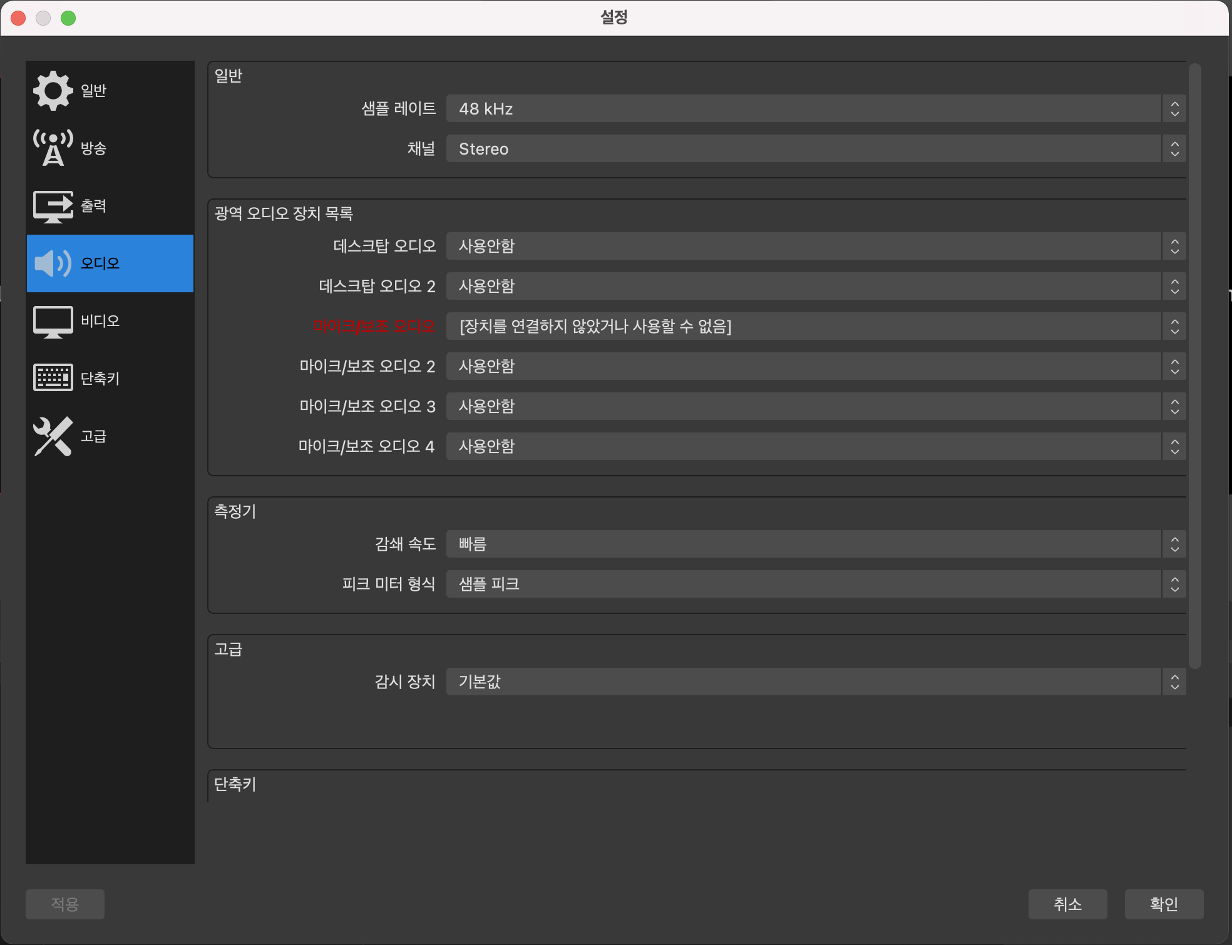Open the 채널 Stereo dropdown
This screenshot has height=945, width=1232.
coord(816,149)
